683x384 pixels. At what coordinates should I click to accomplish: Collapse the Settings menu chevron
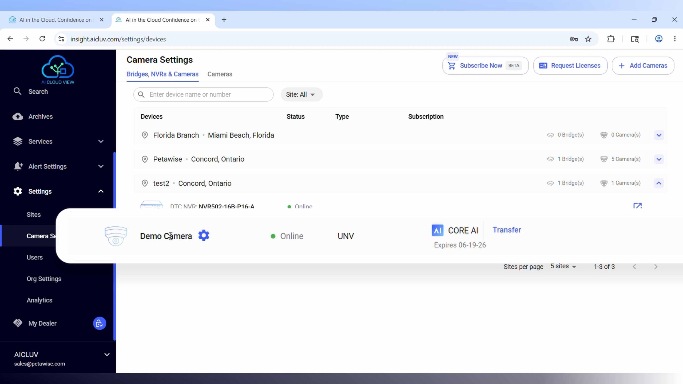[x=101, y=191]
